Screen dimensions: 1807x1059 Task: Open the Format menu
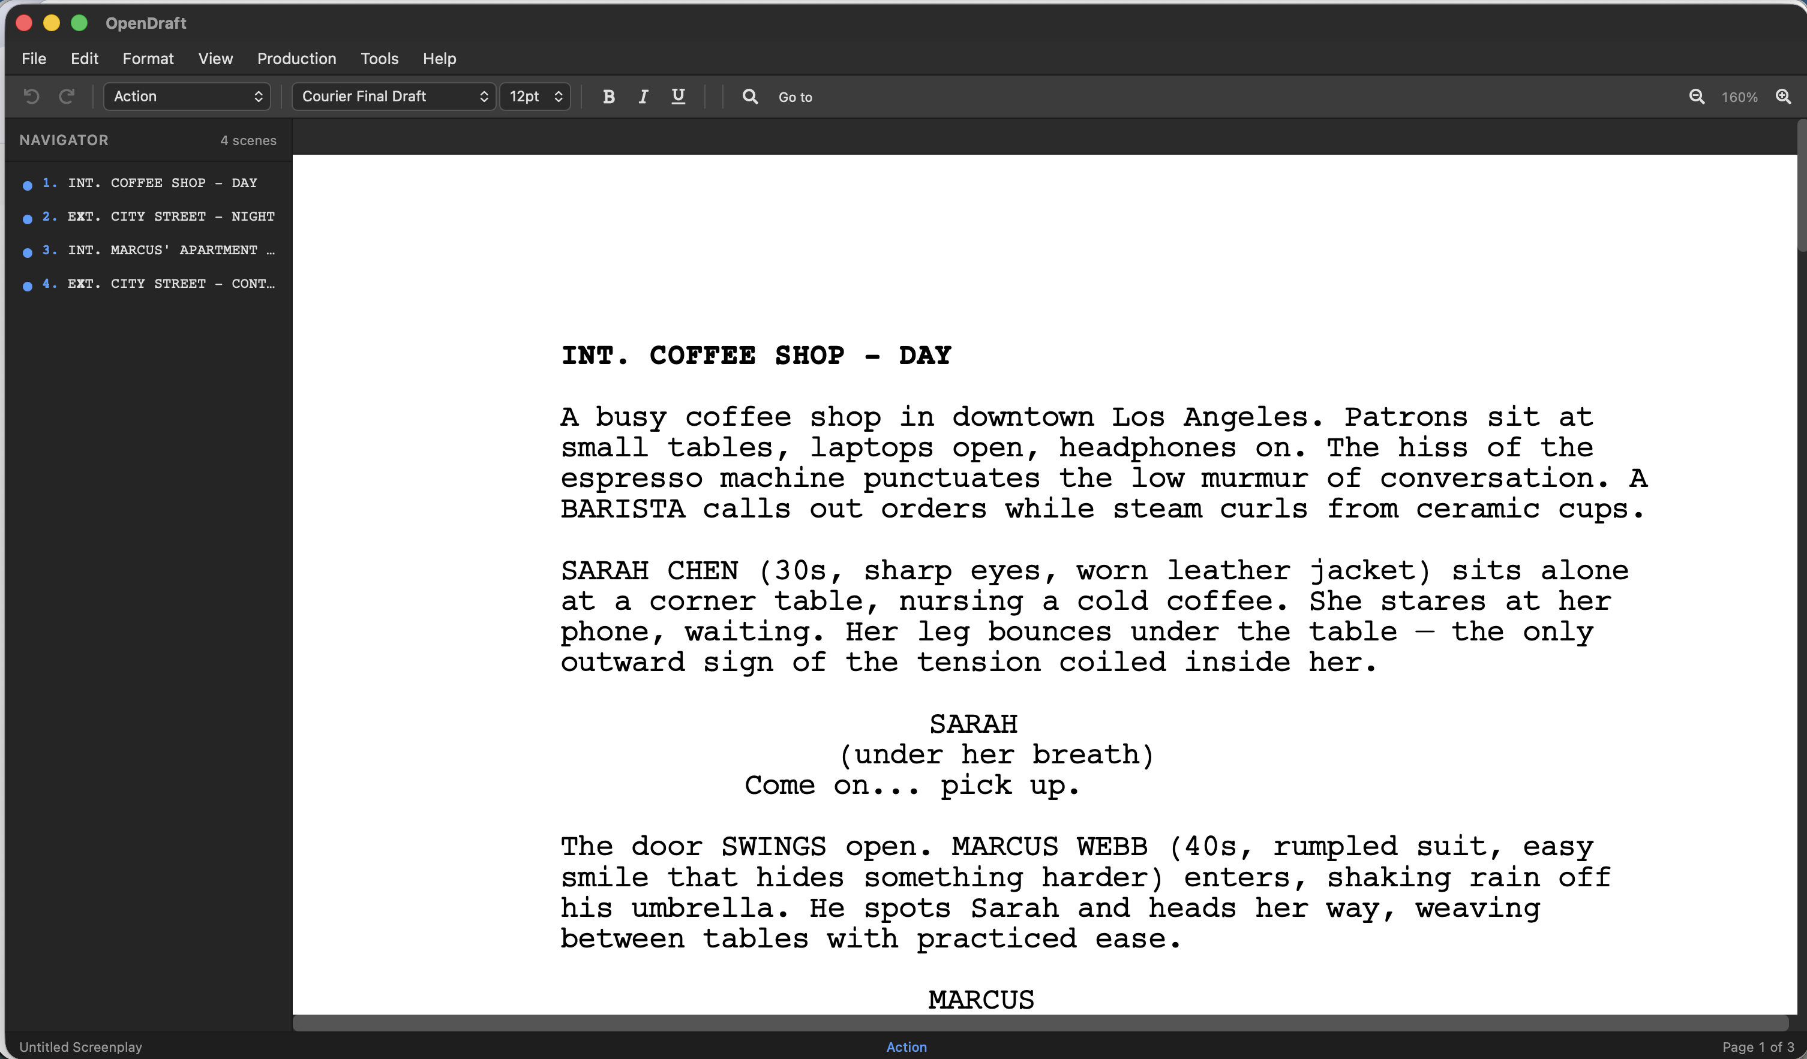pos(148,59)
